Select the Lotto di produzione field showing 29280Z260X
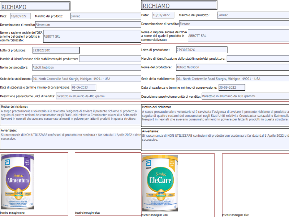This screenshot has width=289, height=217. 56,50
